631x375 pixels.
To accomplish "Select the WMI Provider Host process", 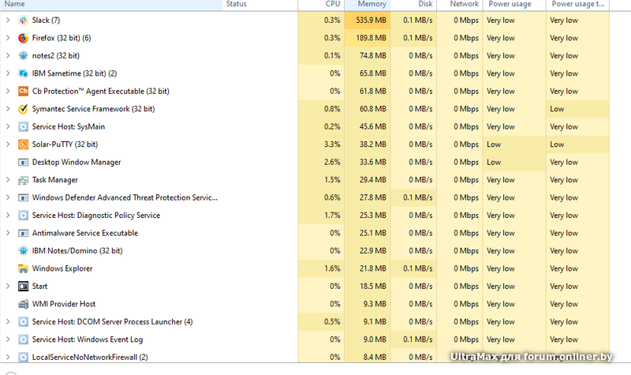I will [64, 304].
